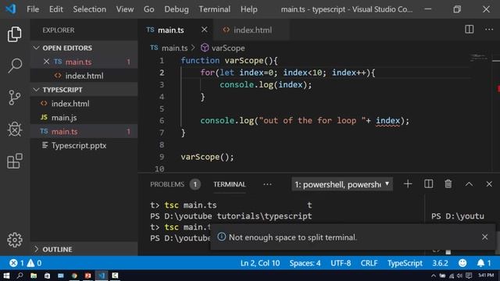Viewport: 500px width, 281px height.
Task: Open the Terminal menu
Action: point(215,9)
